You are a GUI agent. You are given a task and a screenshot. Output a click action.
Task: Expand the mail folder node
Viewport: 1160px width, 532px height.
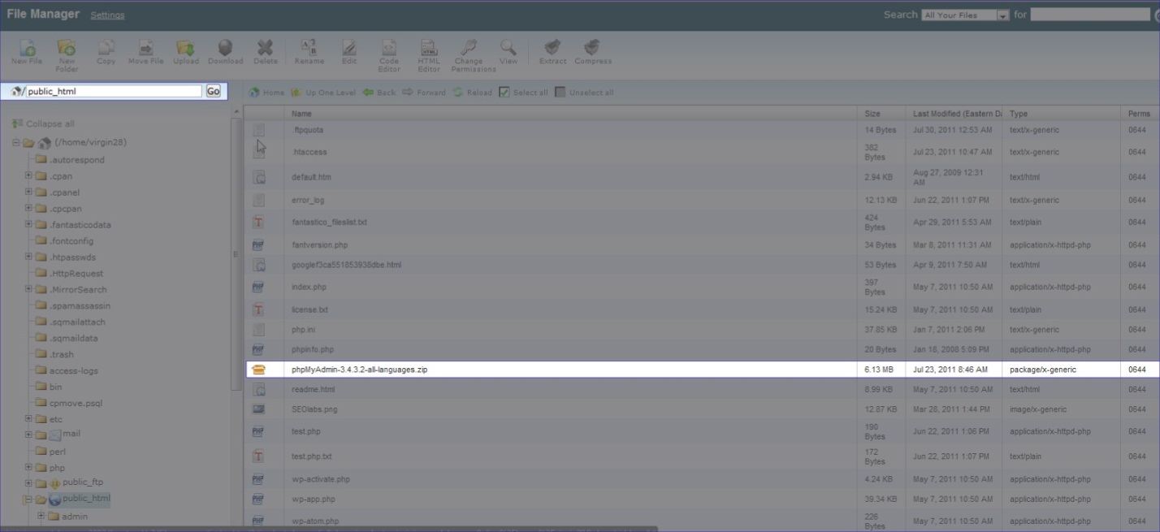click(28, 433)
